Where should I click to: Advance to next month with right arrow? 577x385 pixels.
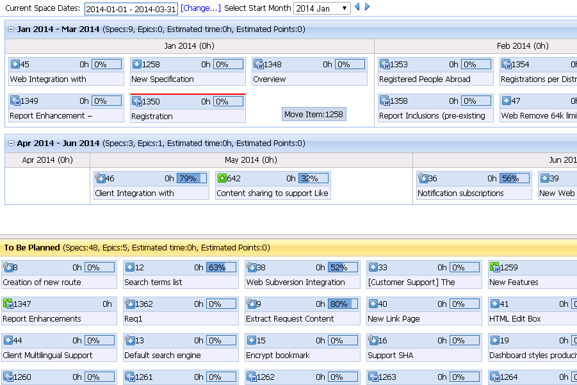coord(367,8)
